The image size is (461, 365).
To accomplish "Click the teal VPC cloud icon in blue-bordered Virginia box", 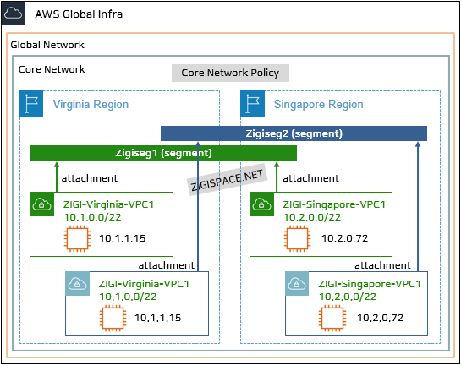I will (77, 284).
